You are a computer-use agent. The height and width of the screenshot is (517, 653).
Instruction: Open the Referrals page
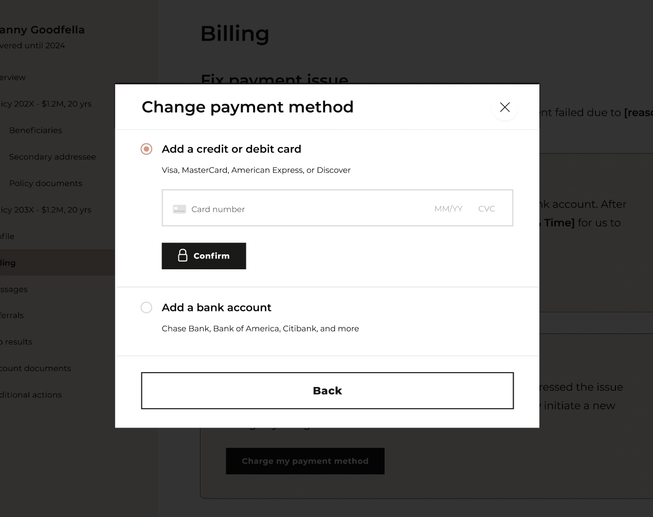click(x=12, y=315)
